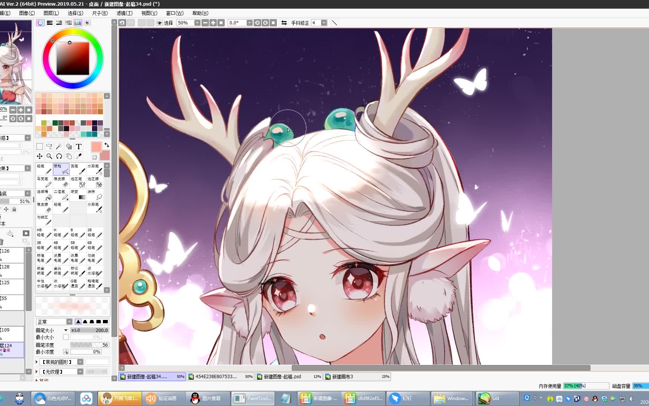Click the transparent color toggle icon
649x406 pixels.
(x=94, y=157)
